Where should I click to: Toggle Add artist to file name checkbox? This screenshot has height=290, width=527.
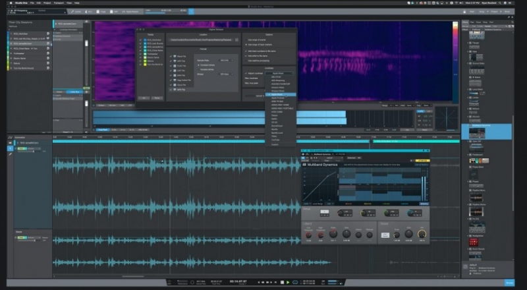coord(246,56)
